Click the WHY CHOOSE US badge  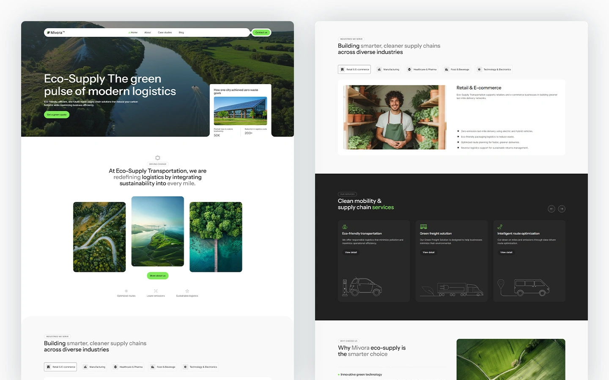click(349, 341)
